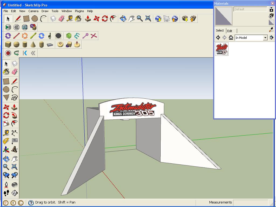Expand the secondary selection pane
Viewport: 276px width, 207px height.
[271, 9]
